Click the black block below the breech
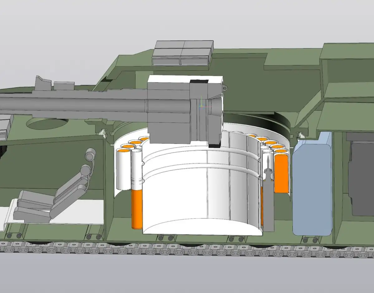Screen dimensions: 374x293 [x=215, y=145]
